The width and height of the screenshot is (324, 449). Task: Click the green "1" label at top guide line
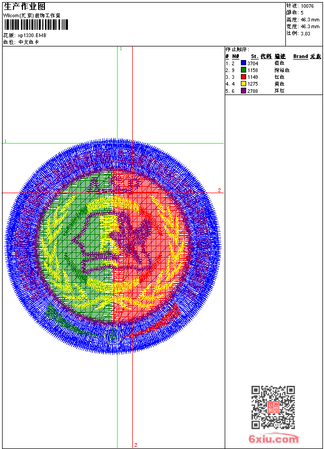pos(121,49)
